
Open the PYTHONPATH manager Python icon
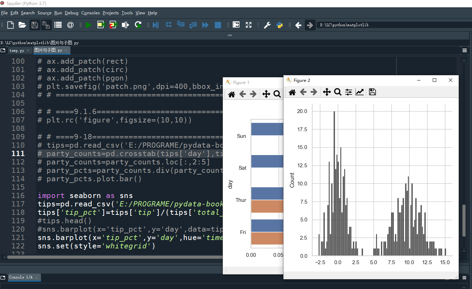(279, 25)
